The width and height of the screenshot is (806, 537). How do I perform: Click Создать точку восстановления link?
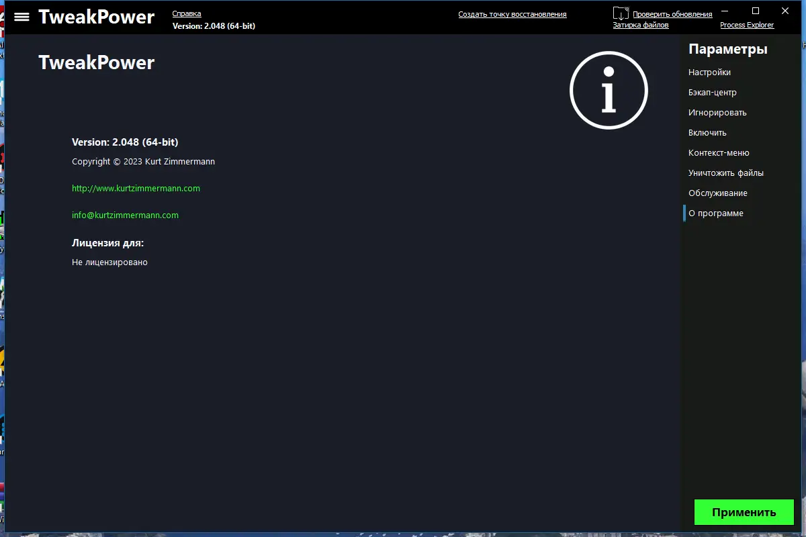pos(512,14)
